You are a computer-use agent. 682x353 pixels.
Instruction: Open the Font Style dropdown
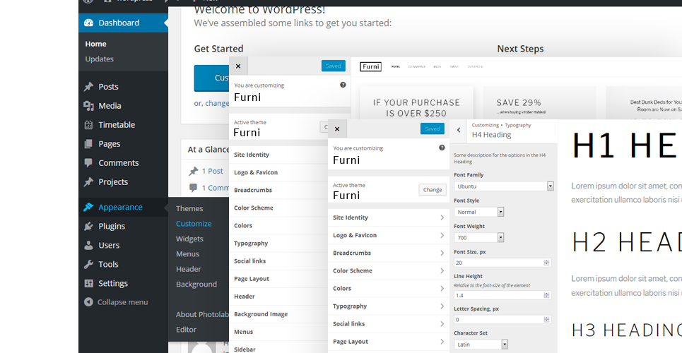(x=479, y=212)
